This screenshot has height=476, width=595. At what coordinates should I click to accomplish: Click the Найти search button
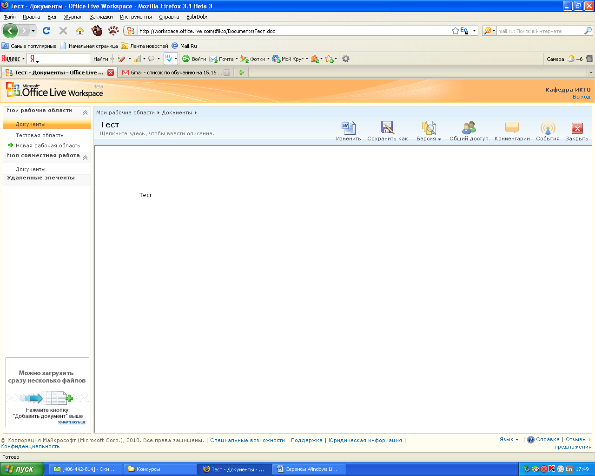click(101, 59)
